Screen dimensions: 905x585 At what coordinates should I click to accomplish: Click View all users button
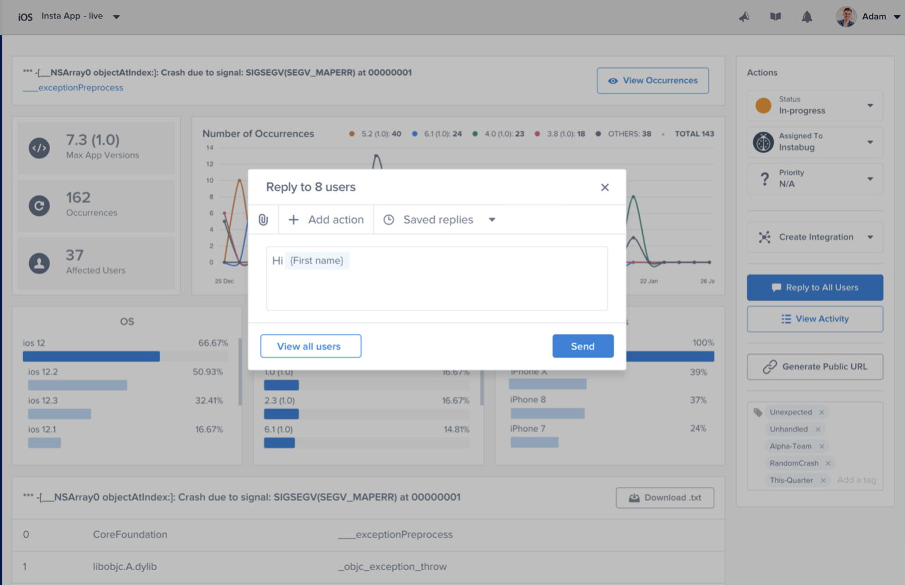[x=311, y=346]
